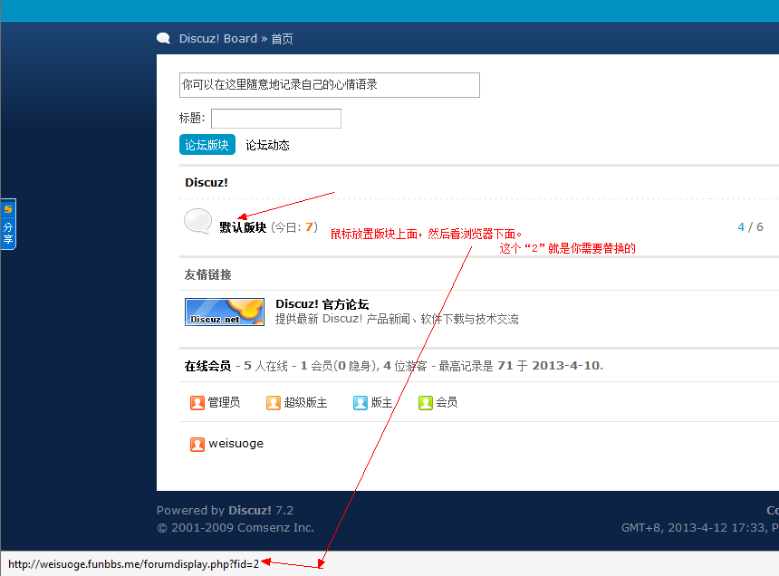The width and height of the screenshot is (779, 576).
Task: Click the 会员 legend label
Action: (447, 402)
